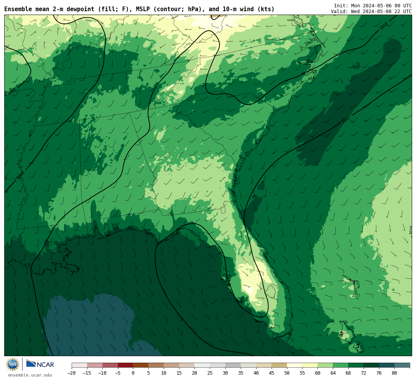Viewport: 416px width, 380px height.
Task: Click the colorbar tick label -15
Action: click(x=87, y=373)
